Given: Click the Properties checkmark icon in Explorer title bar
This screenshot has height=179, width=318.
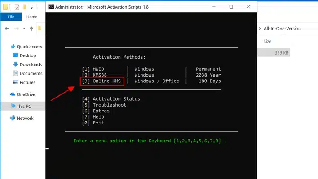Looking at the screenshot, I should 17,7.
